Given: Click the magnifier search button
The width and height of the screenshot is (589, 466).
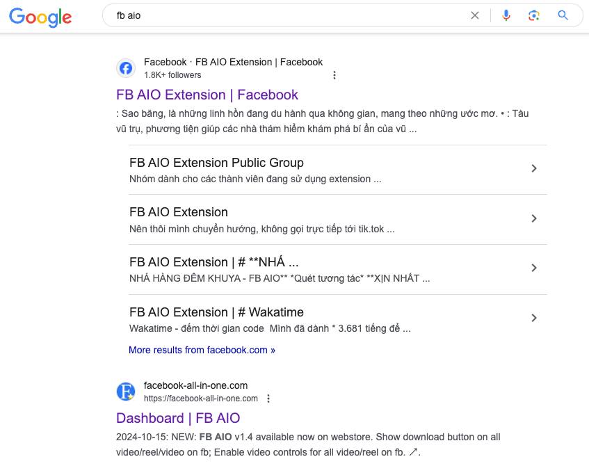Looking at the screenshot, I should click(x=563, y=15).
